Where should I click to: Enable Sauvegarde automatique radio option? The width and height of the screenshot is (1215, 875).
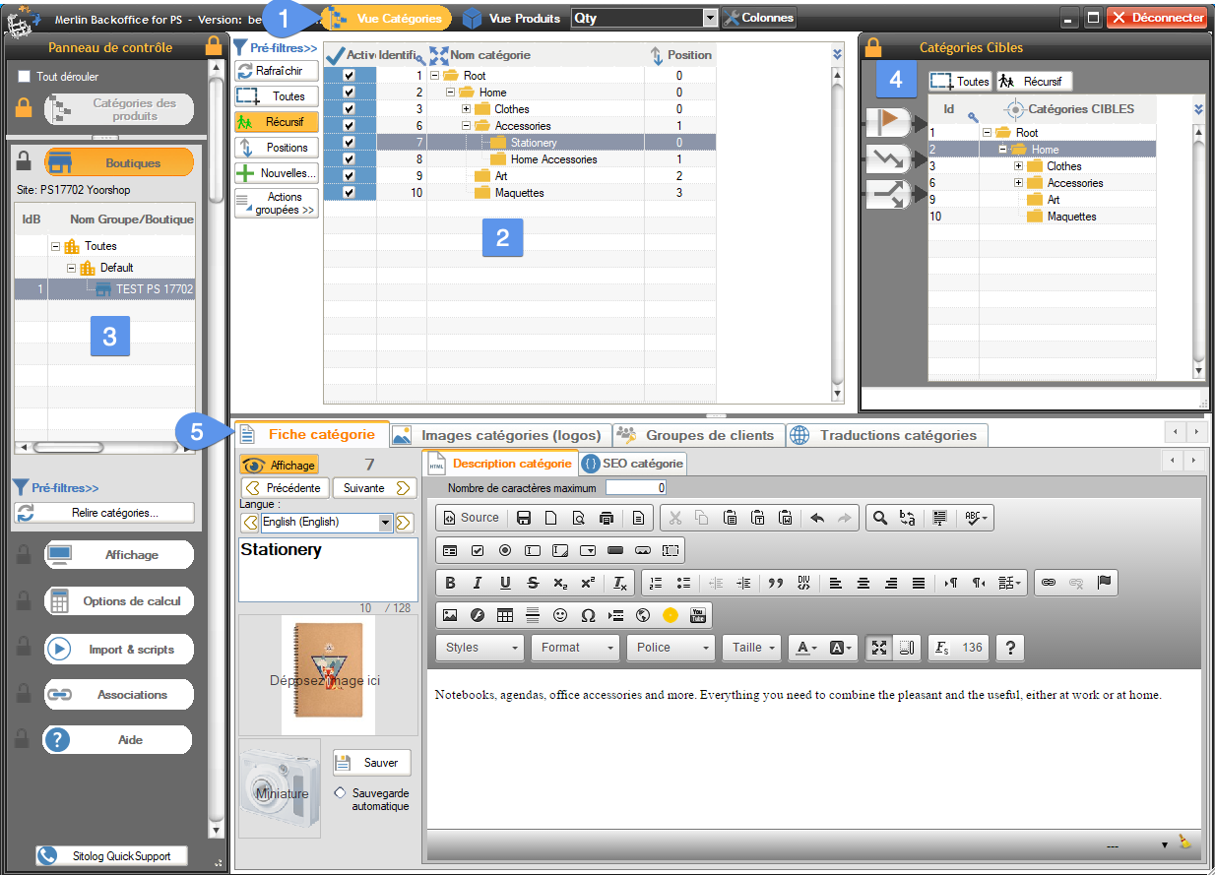pos(341,792)
